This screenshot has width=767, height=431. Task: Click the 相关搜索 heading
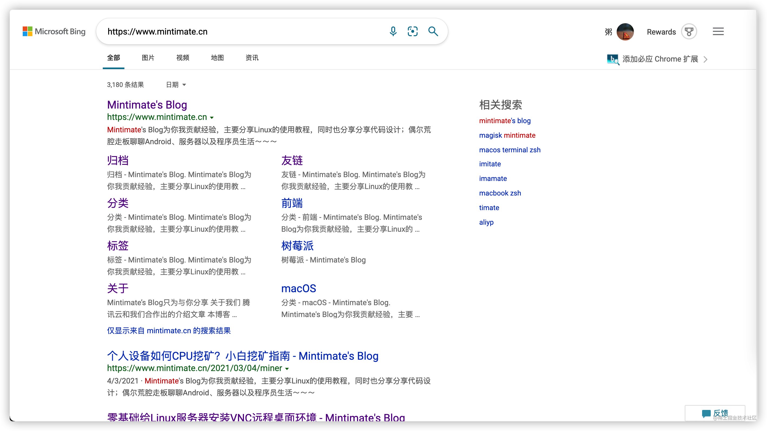tap(501, 105)
